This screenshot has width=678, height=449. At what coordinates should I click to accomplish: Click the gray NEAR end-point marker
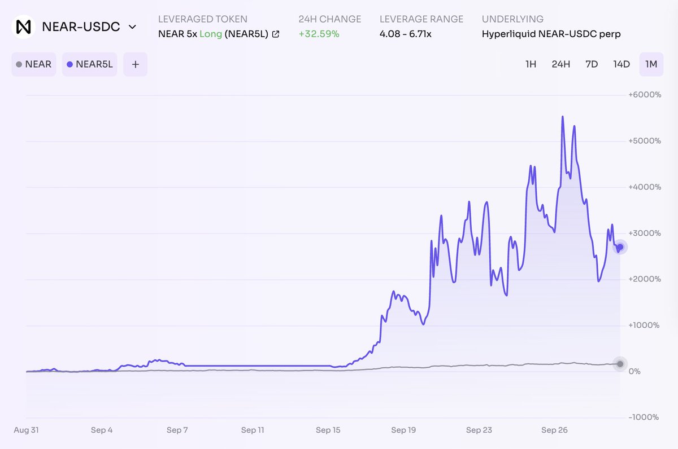click(620, 364)
